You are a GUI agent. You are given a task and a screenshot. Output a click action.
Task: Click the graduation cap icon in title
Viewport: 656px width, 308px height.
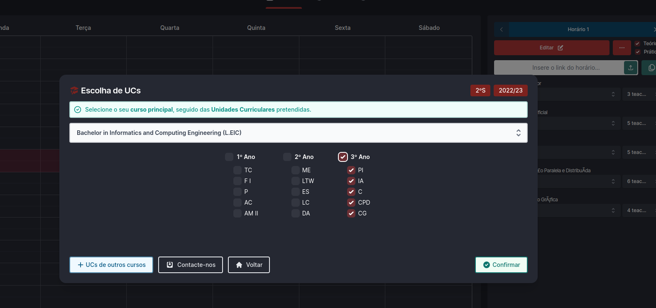point(74,90)
